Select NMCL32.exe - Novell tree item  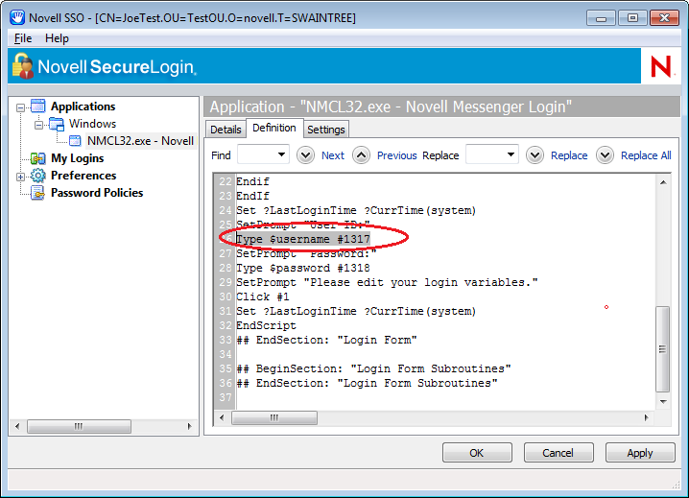click(x=140, y=141)
